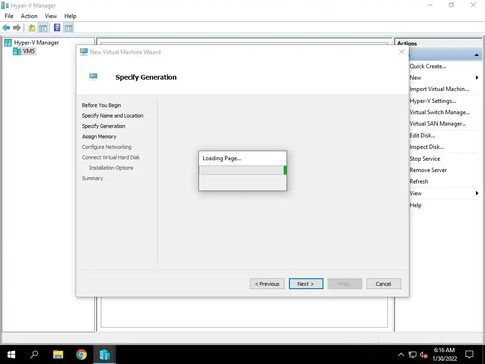Jump to Assign Memory step

click(x=99, y=136)
